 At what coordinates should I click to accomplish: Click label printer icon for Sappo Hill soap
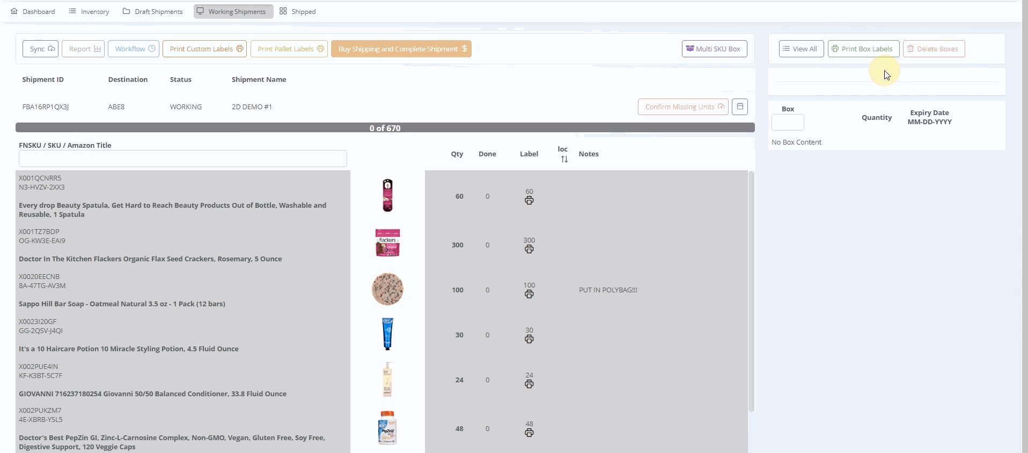(x=529, y=294)
